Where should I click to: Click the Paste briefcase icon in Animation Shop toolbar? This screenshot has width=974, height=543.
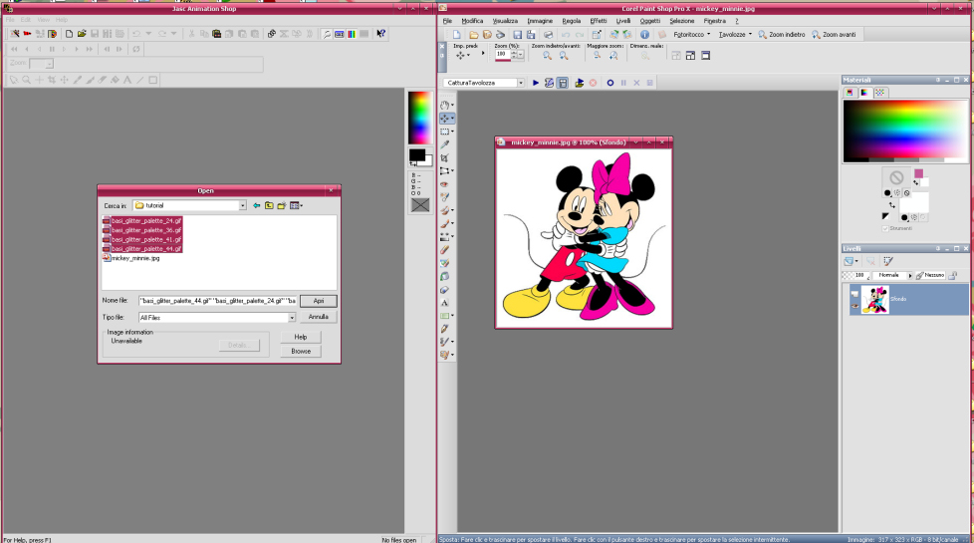217,34
